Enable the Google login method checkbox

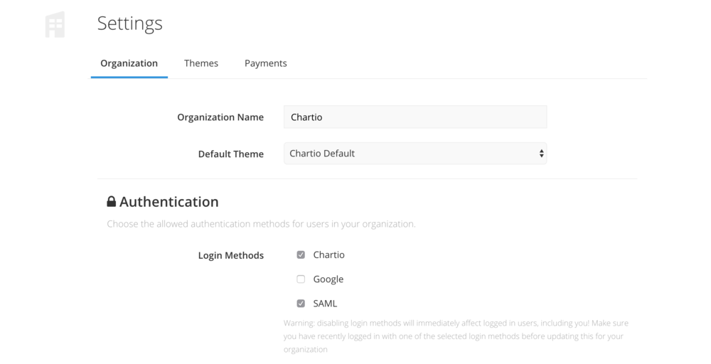pyautogui.click(x=301, y=279)
